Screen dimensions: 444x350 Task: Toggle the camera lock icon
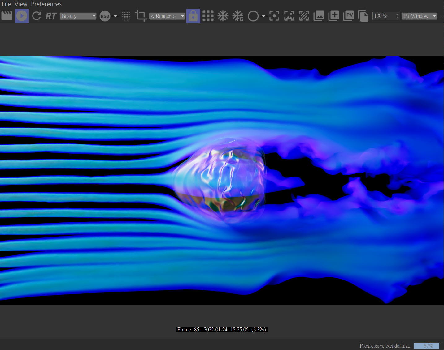point(193,16)
